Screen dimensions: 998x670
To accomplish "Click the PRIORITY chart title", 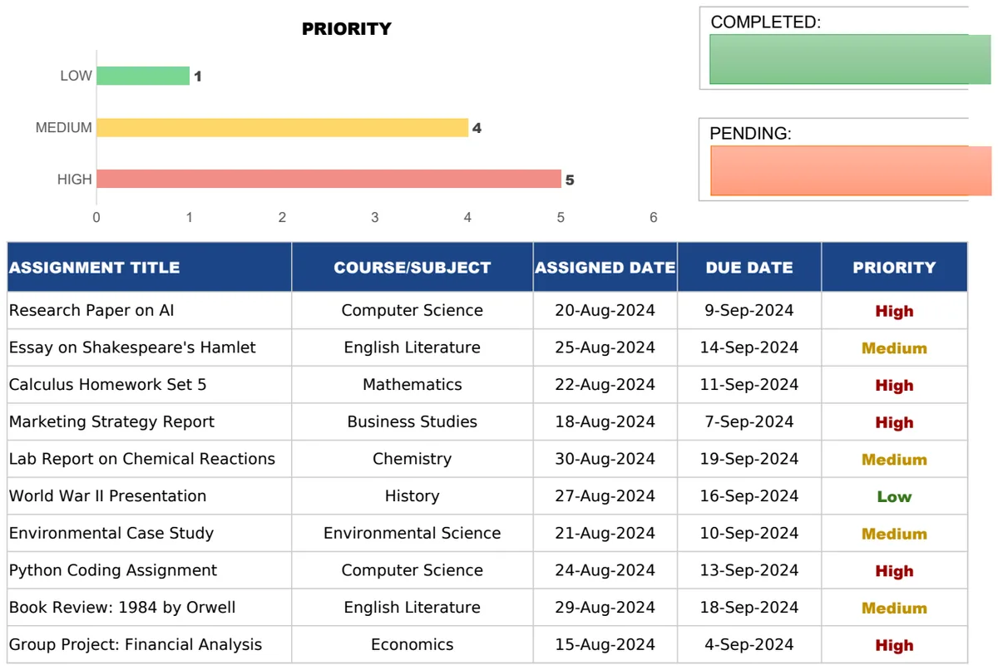I will [346, 29].
